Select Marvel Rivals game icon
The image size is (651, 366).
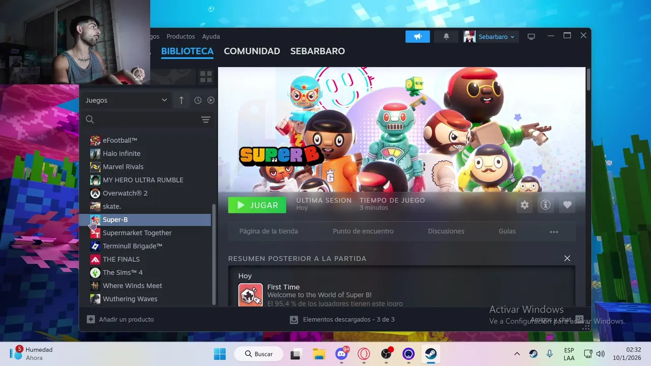click(x=95, y=167)
